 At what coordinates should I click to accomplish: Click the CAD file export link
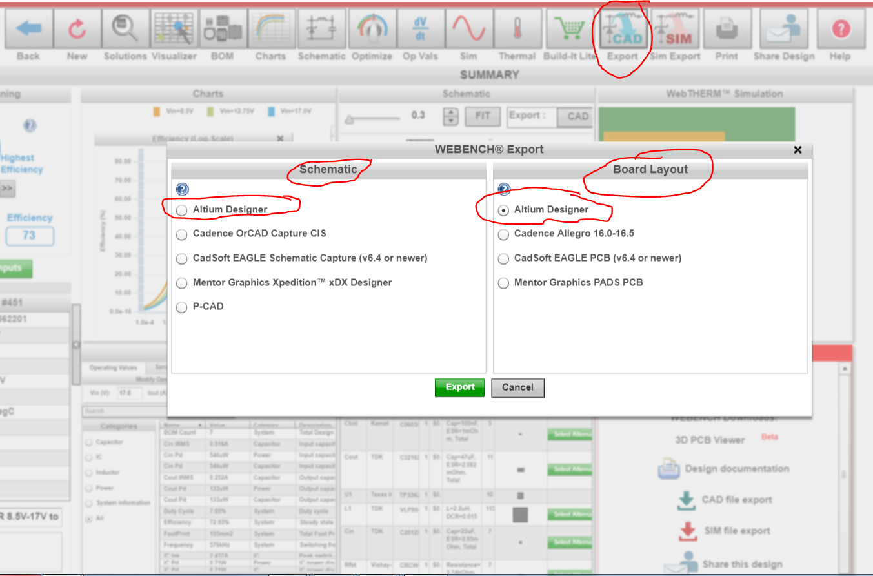point(737,500)
